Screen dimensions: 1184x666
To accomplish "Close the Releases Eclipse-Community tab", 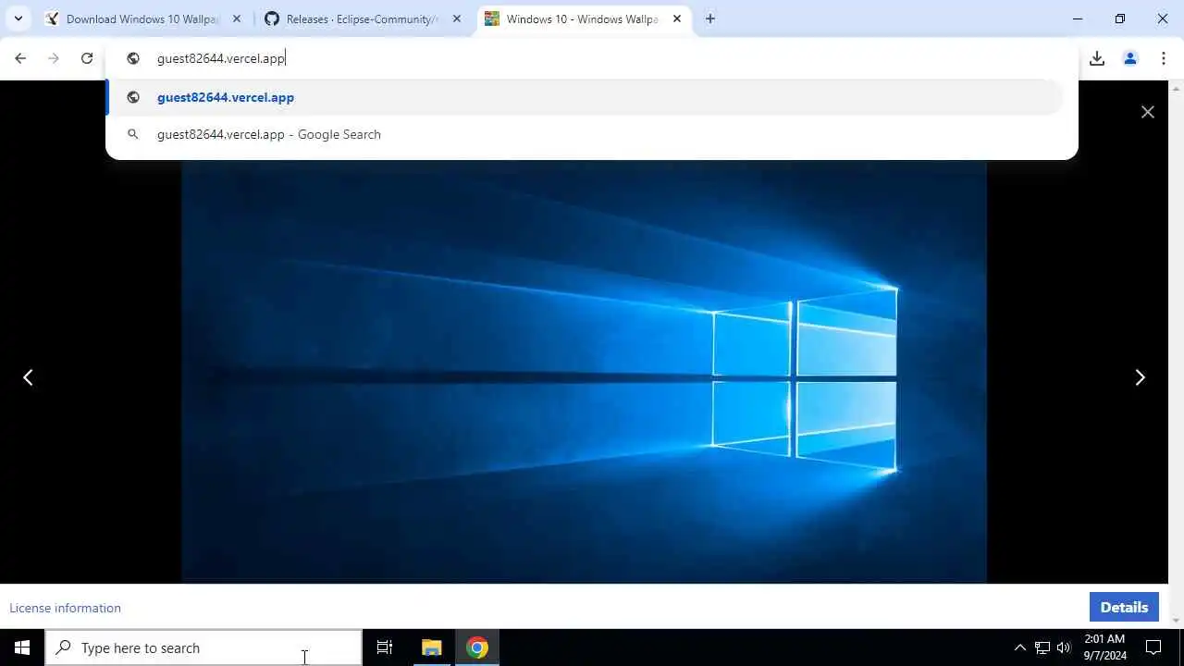I will tap(457, 18).
